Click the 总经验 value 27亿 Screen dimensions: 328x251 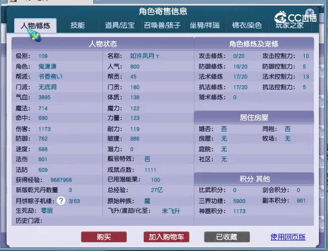[156, 190]
